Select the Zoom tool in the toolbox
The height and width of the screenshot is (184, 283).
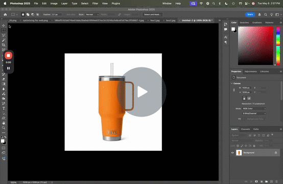pos(4,128)
